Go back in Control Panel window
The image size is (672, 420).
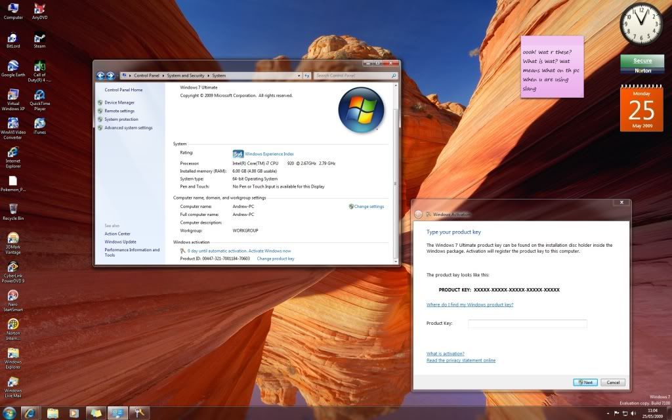[x=100, y=75]
